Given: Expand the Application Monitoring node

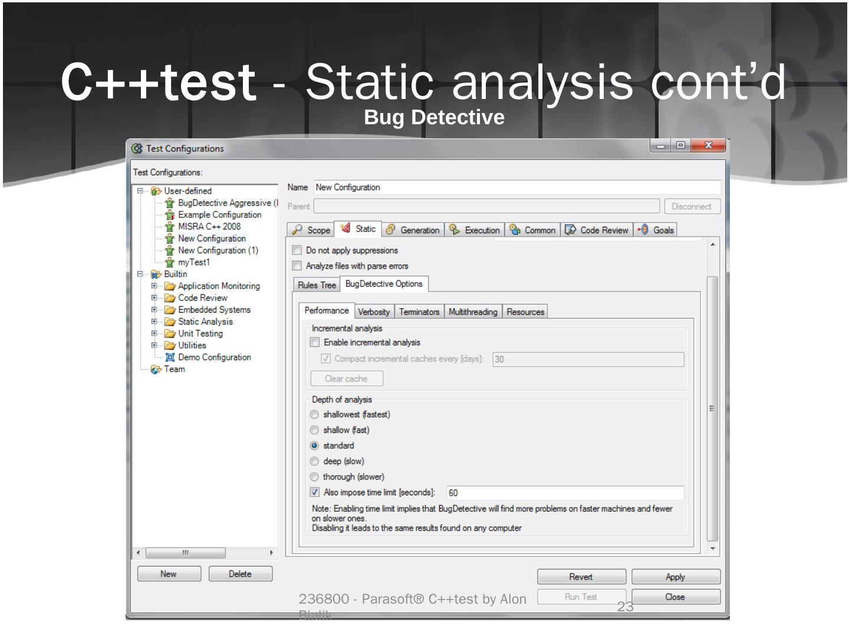Looking at the screenshot, I should tap(154, 286).
